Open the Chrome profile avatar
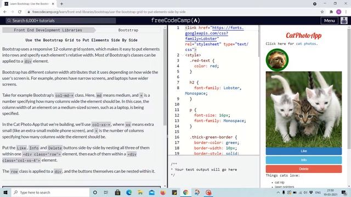This screenshot has width=351, height=197. tap(339, 12)
